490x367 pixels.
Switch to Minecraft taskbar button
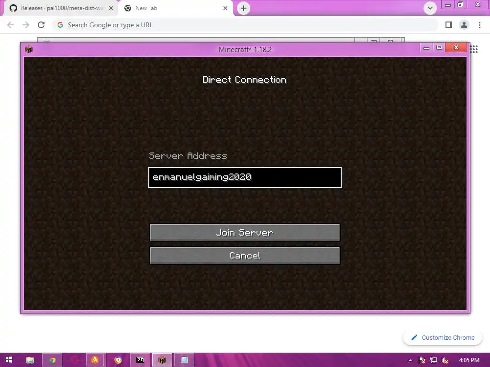(162, 360)
